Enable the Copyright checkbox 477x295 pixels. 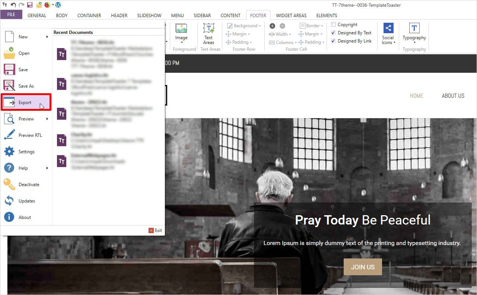(x=334, y=25)
